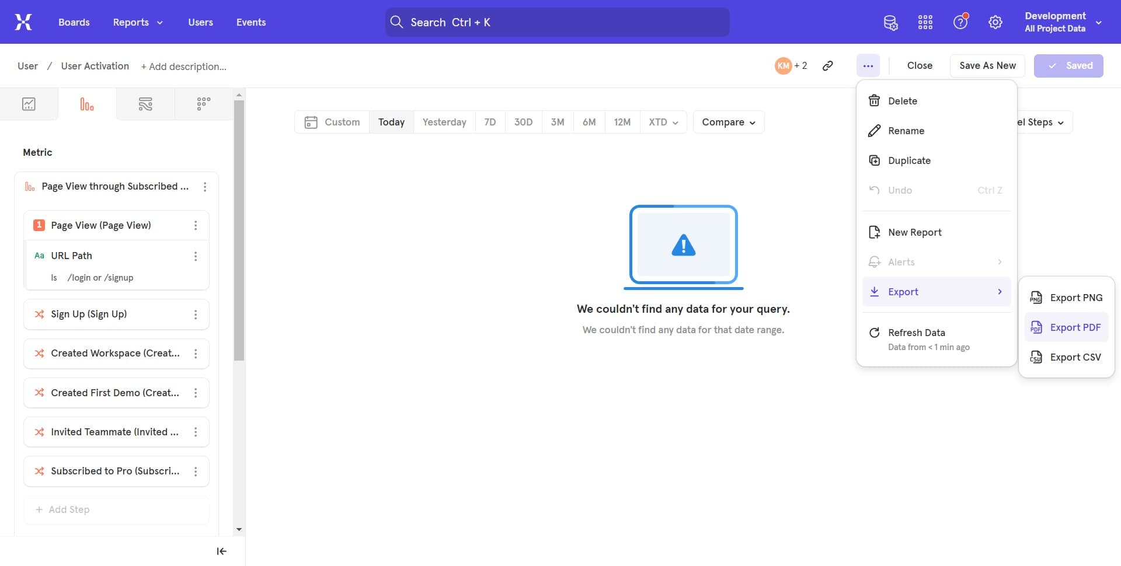Screen dimensions: 1121x566
Task: Open the flows report tab
Action: [x=145, y=104]
